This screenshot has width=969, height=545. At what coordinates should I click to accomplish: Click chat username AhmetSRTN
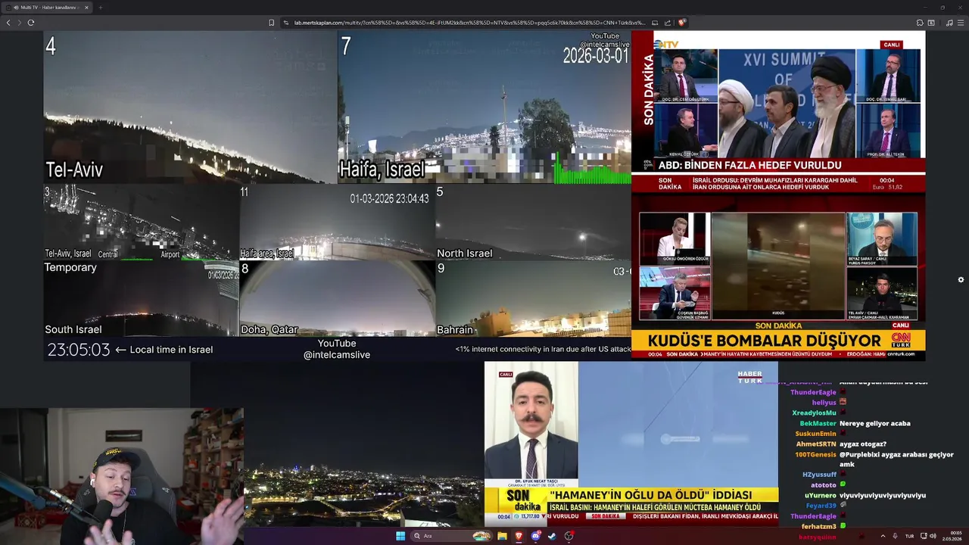pyautogui.click(x=816, y=444)
